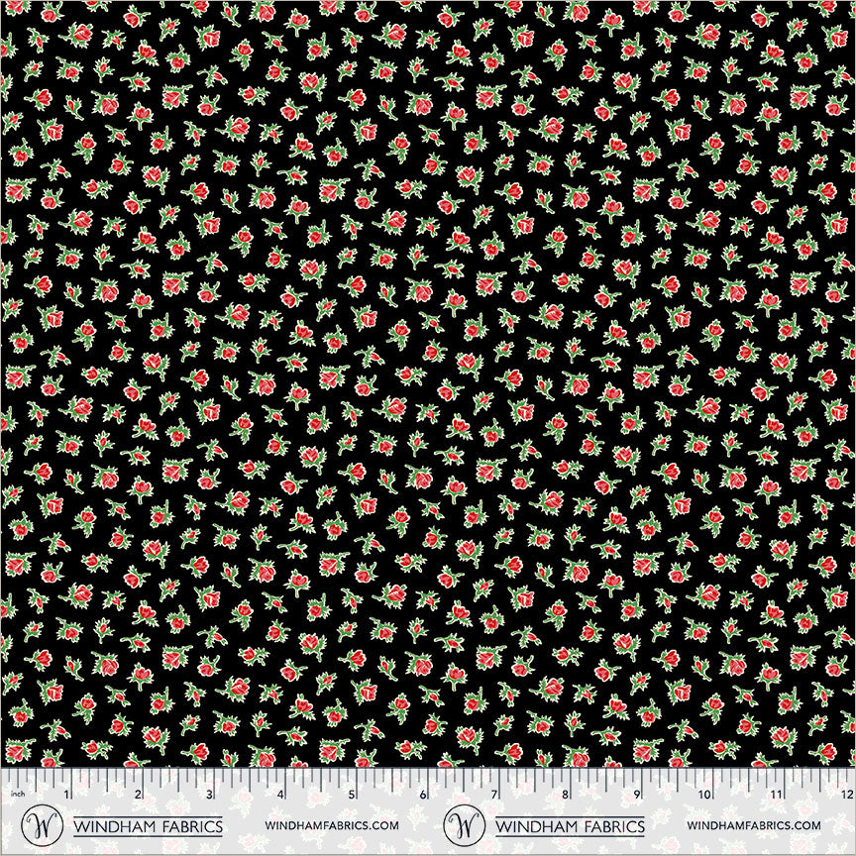The width and height of the screenshot is (856, 856).
Task: Click the 1 inch mark on ruler
Action: pos(66,796)
